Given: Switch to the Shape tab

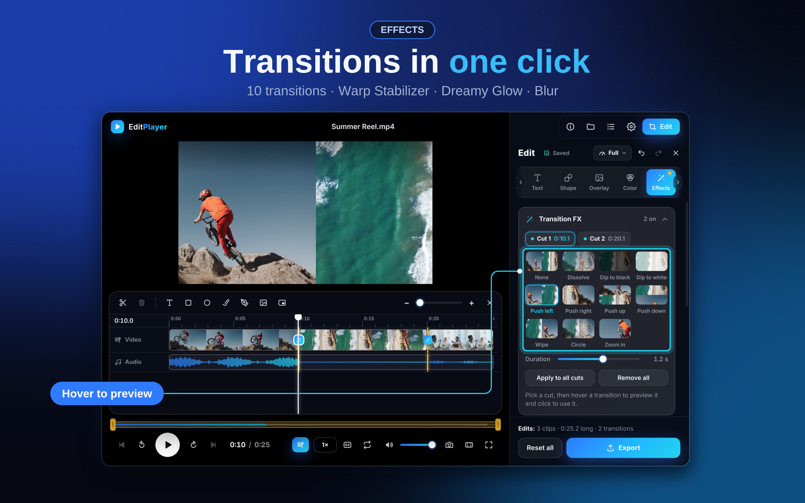Looking at the screenshot, I should point(568,182).
